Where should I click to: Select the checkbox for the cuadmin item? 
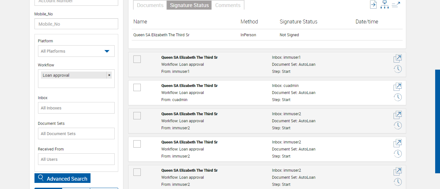pos(137,87)
